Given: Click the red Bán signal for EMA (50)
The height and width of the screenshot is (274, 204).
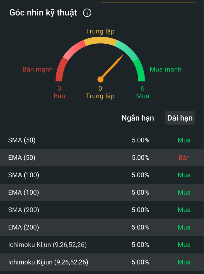Looking at the screenshot, I should point(184,157).
